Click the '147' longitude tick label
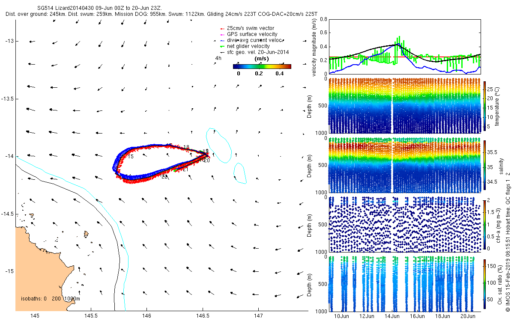Screen dimensions: 514x321 click(x=259, y=315)
